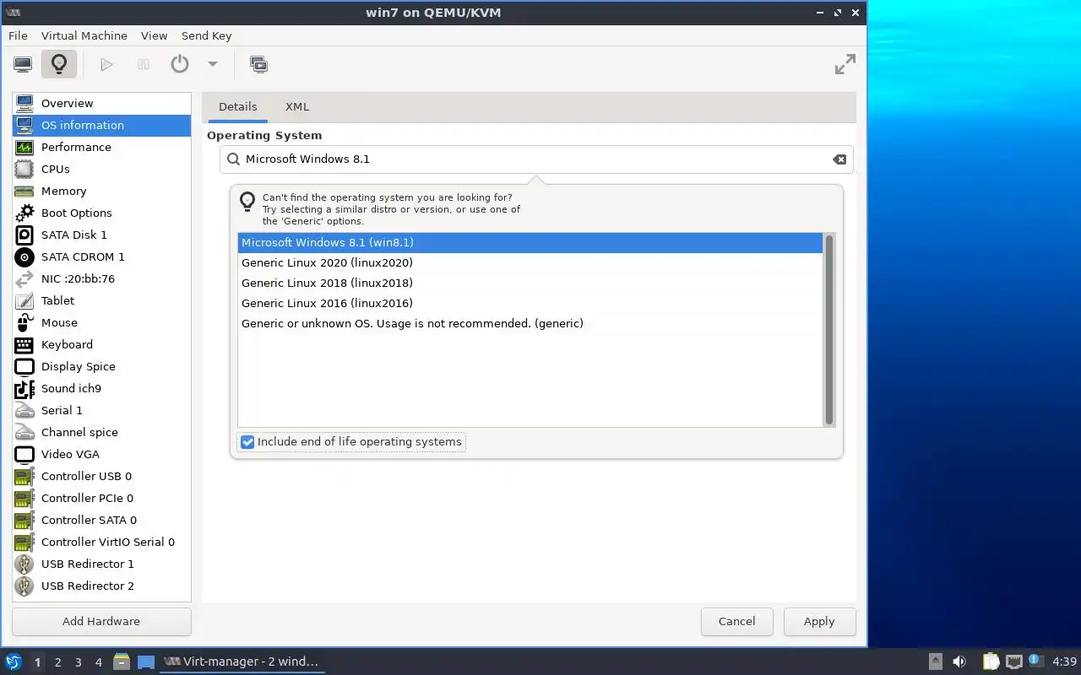Open the File menu
Image resolution: width=1081 pixels, height=675 pixels.
[x=18, y=35]
